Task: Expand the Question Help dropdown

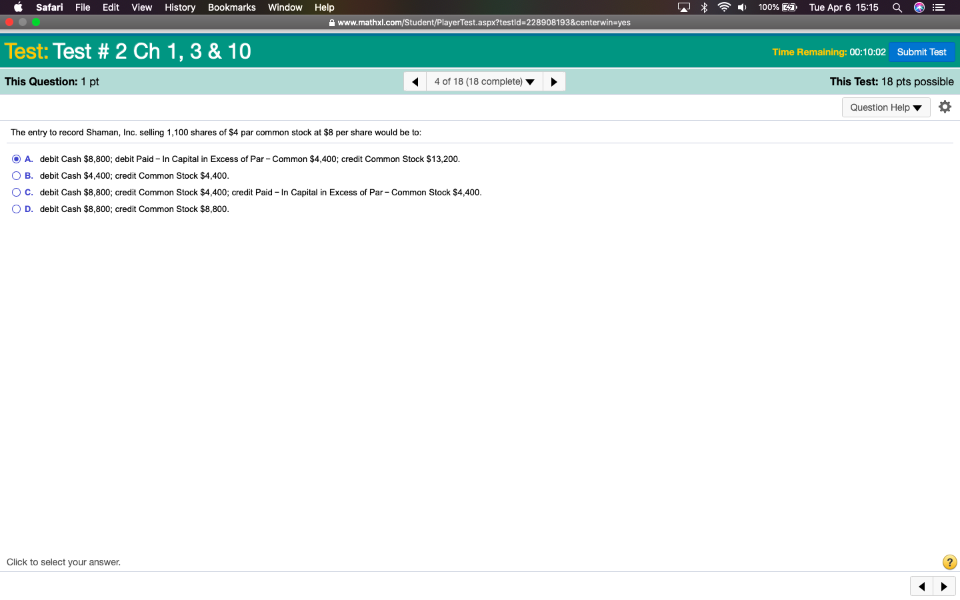Action: 885,107
